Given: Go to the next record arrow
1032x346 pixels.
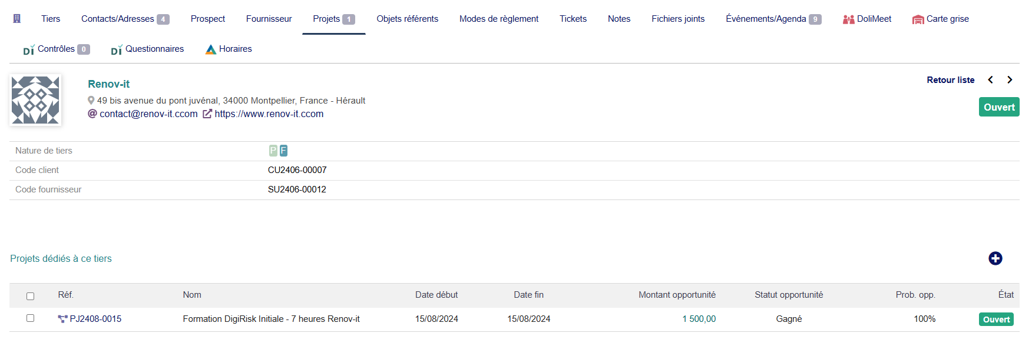Looking at the screenshot, I should 1010,80.
